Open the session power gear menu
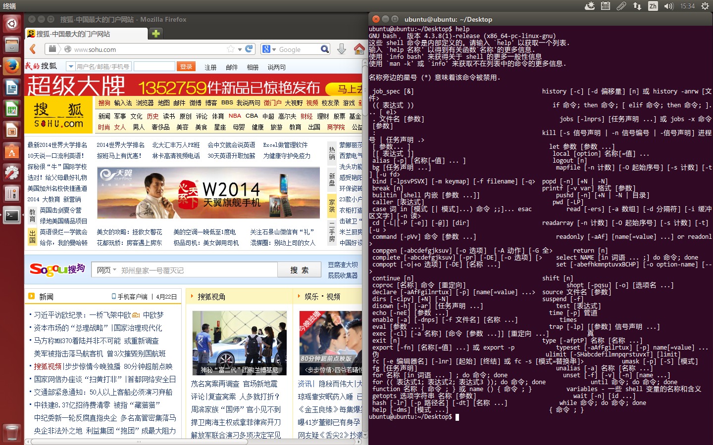The height and width of the screenshot is (445, 713). [x=705, y=6]
